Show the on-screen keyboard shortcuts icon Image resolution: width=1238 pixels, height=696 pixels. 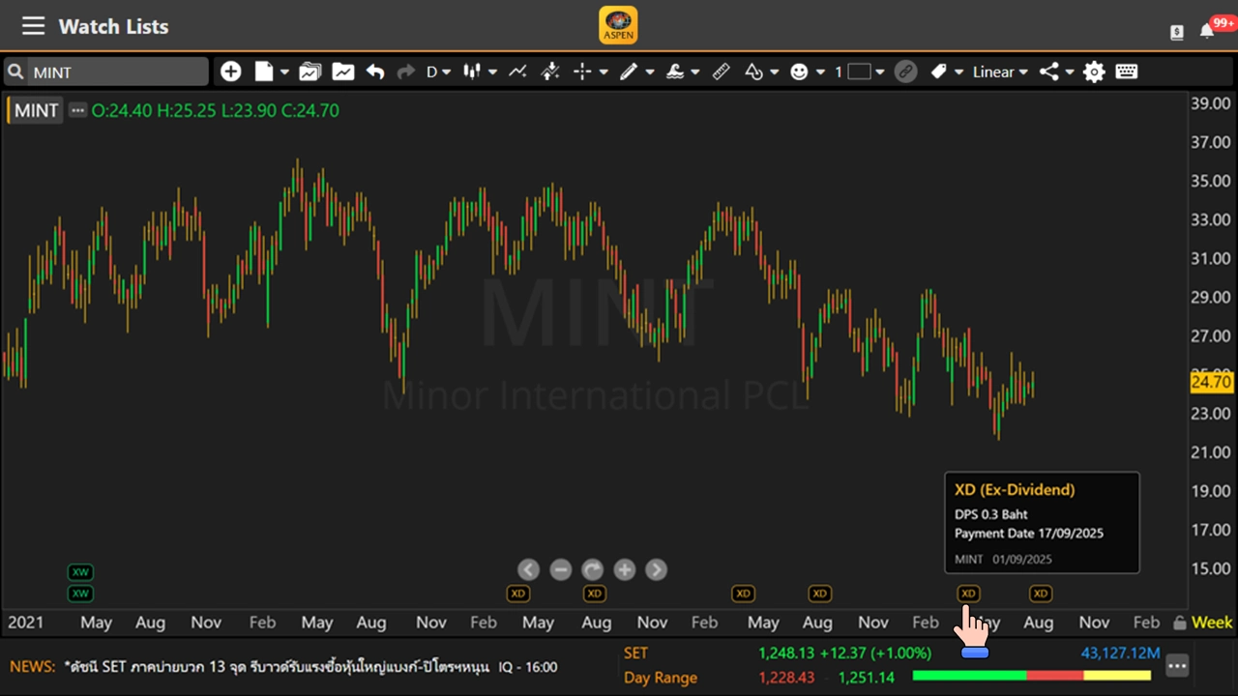1126,72
